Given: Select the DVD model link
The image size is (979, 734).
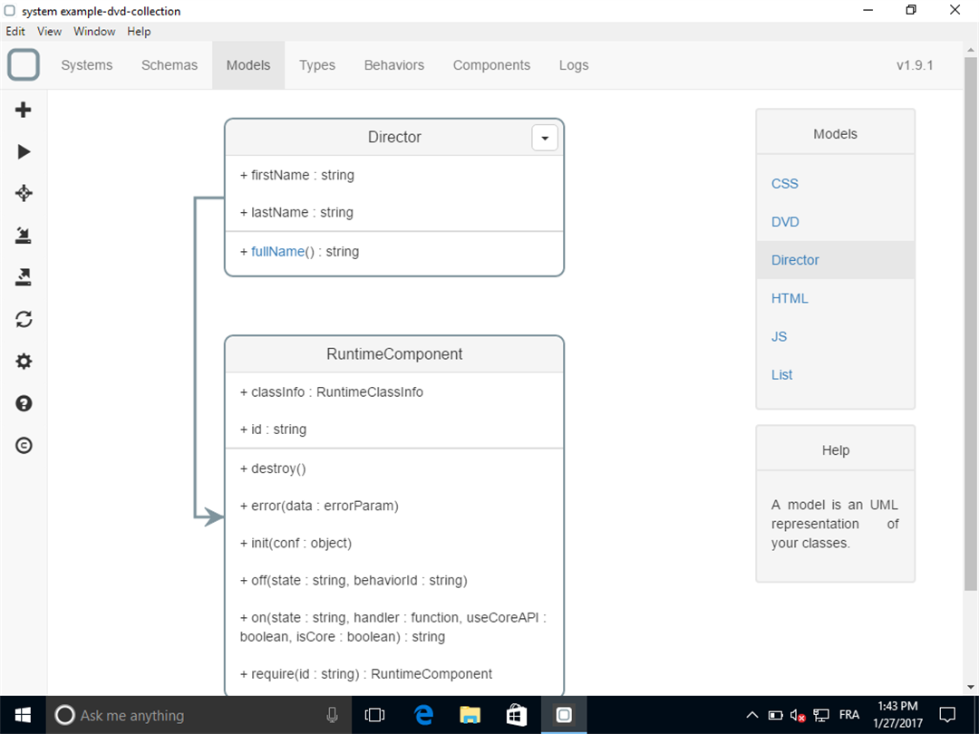Looking at the screenshot, I should pos(785,222).
